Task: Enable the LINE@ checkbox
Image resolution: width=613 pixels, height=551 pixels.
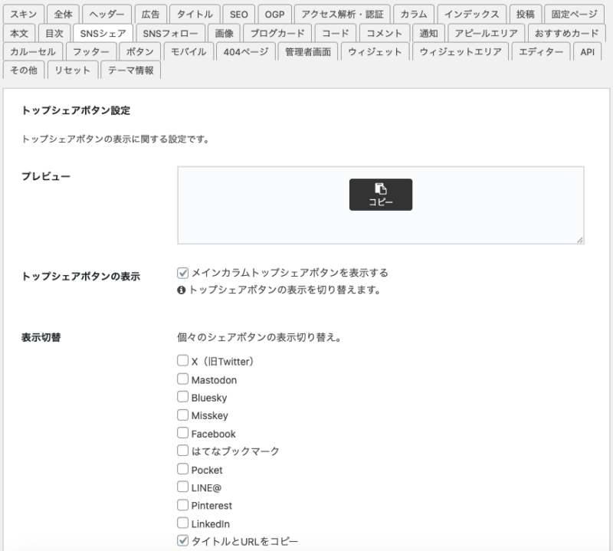Action: 182,487
